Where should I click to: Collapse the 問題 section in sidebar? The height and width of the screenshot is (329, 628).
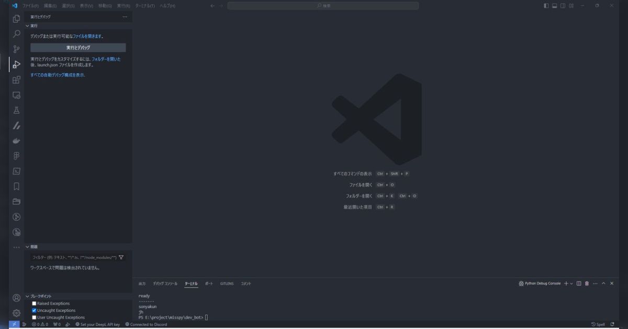pyautogui.click(x=27, y=246)
